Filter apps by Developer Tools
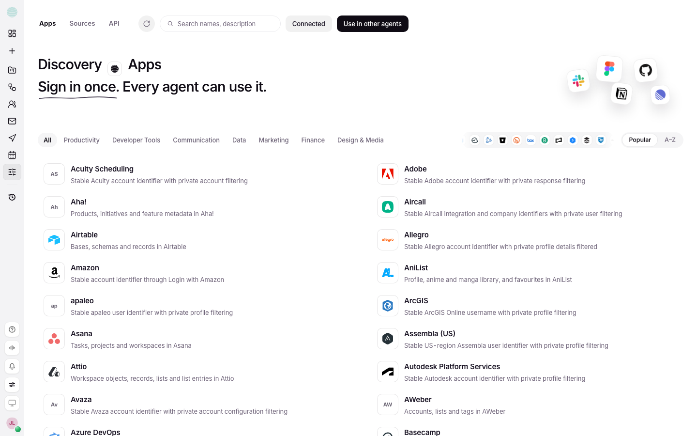 [136, 140]
